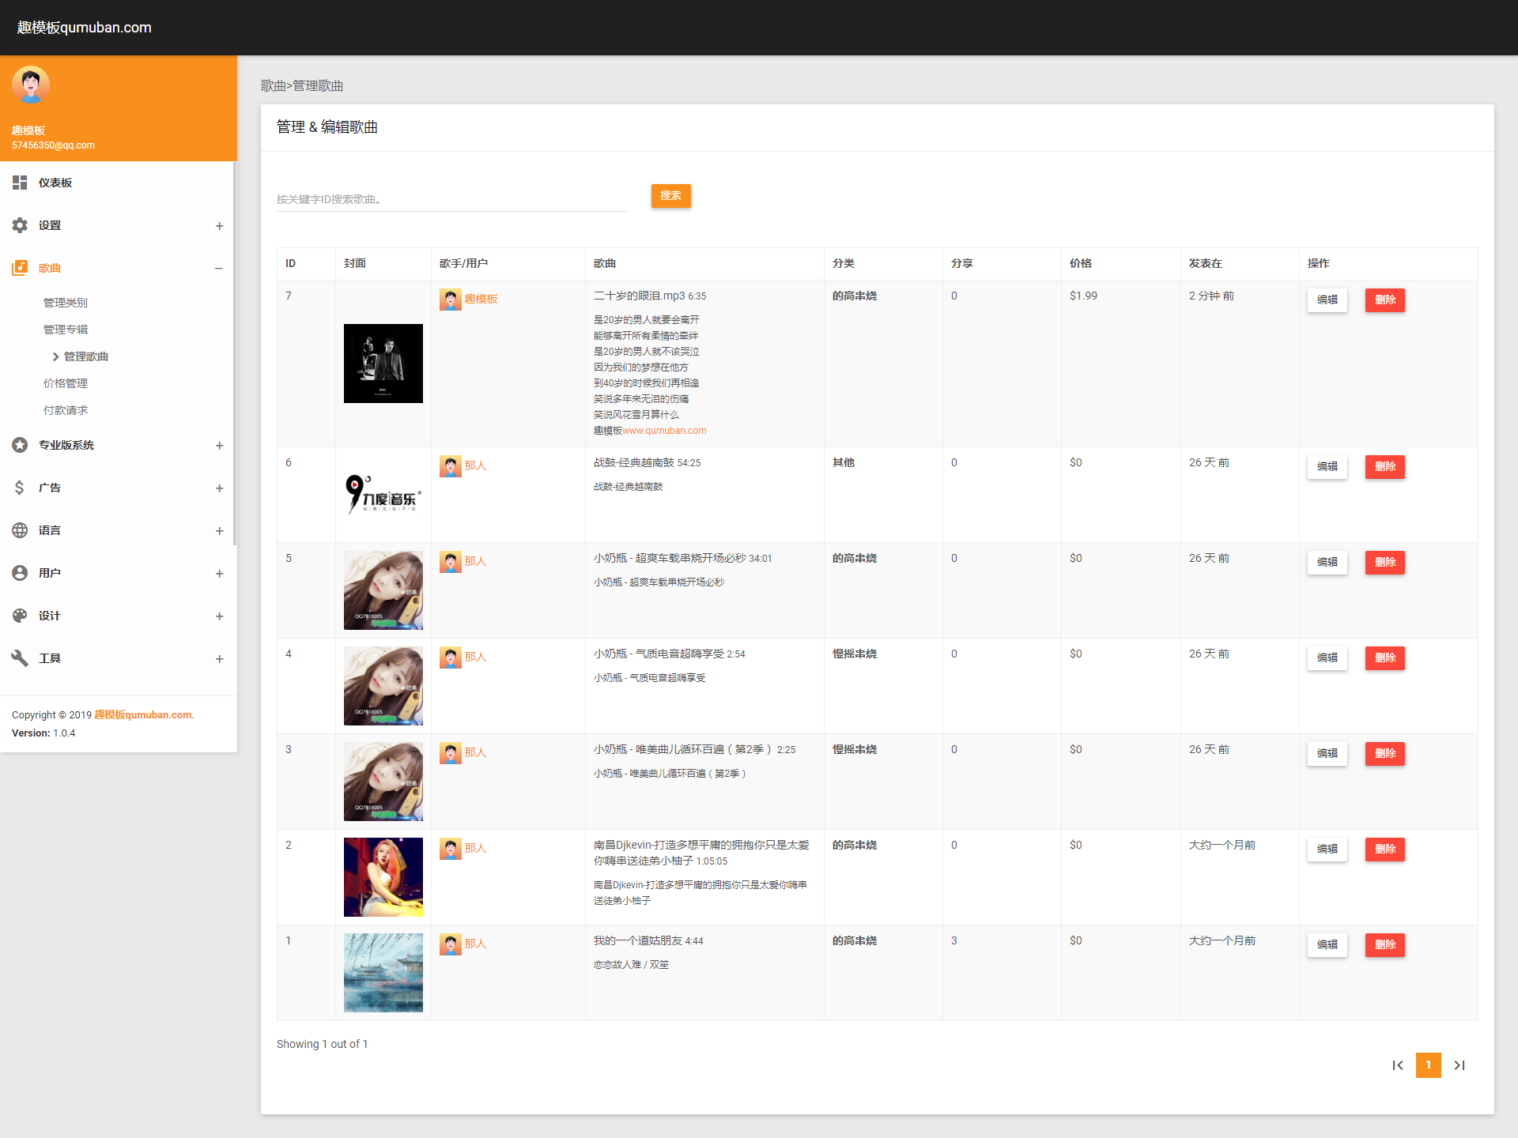Open 付款请求 submenu item

point(66,410)
